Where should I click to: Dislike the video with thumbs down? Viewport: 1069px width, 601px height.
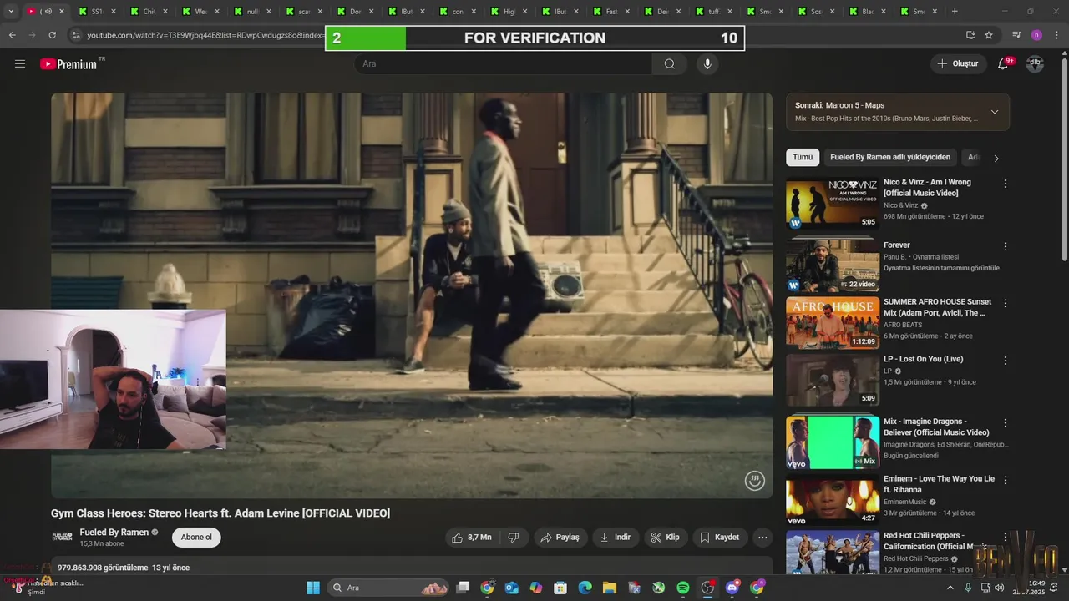point(514,538)
